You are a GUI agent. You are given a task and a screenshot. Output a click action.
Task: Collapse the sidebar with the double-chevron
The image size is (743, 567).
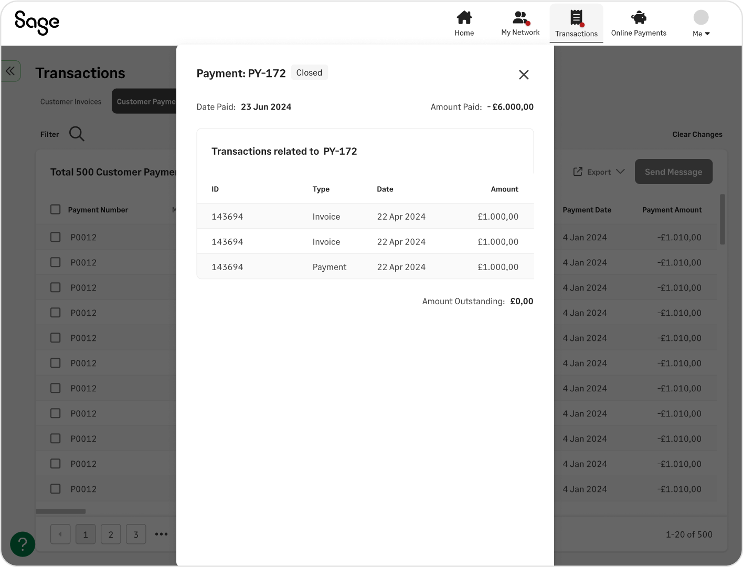click(10, 70)
